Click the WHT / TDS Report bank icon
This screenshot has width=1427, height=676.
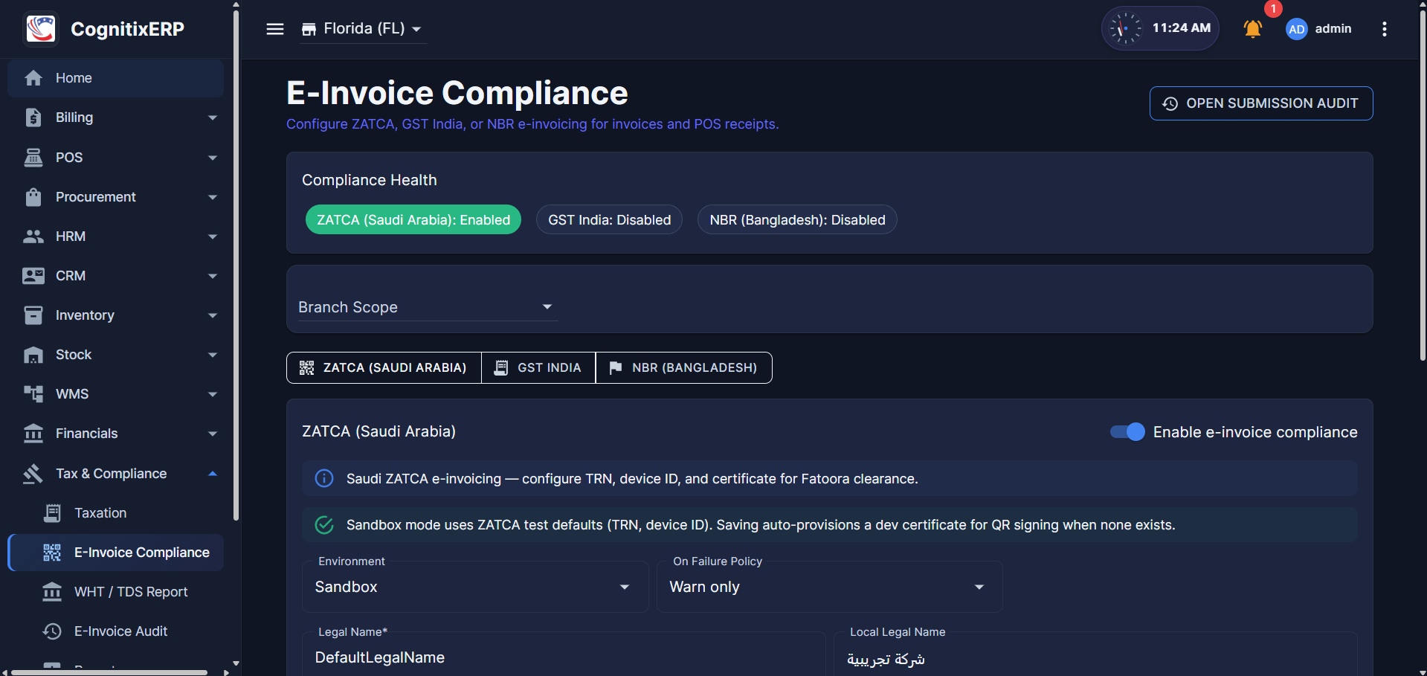coord(52,592)
